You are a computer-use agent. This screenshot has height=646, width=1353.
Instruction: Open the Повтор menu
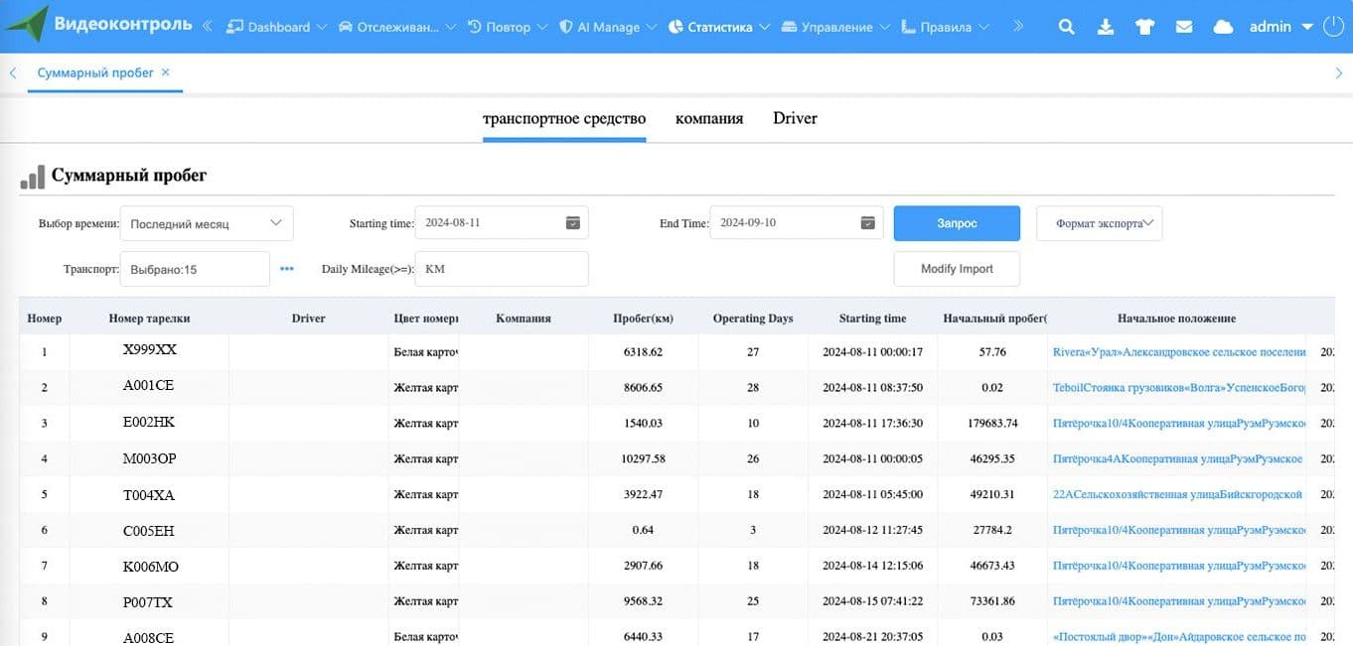pos(507,27)
